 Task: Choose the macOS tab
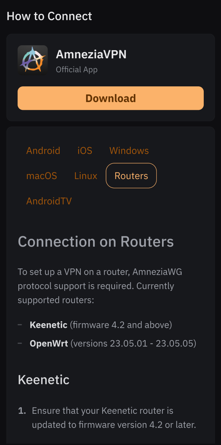(x=41, y=176)
